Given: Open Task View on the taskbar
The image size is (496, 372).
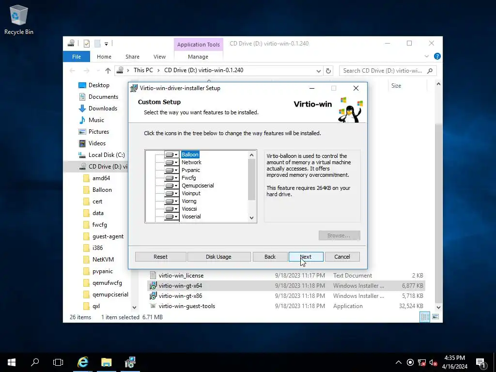Looking at the screenshot, I should 58,362.
